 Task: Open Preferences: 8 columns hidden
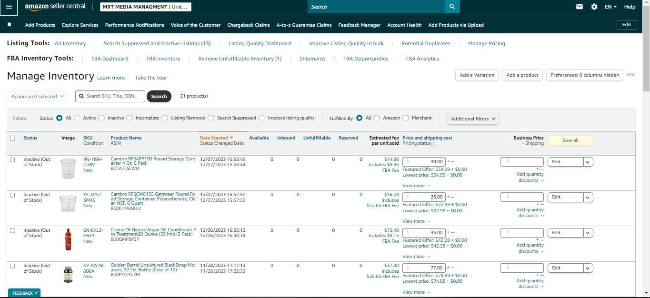[584, 75]
